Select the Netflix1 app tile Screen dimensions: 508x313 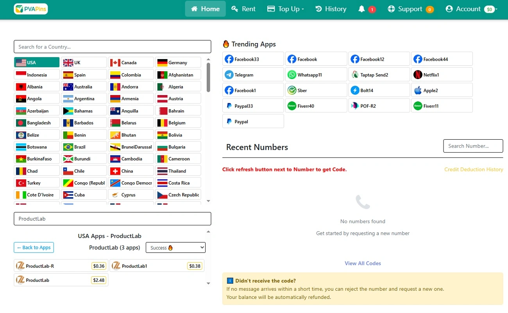coord(442,74)
